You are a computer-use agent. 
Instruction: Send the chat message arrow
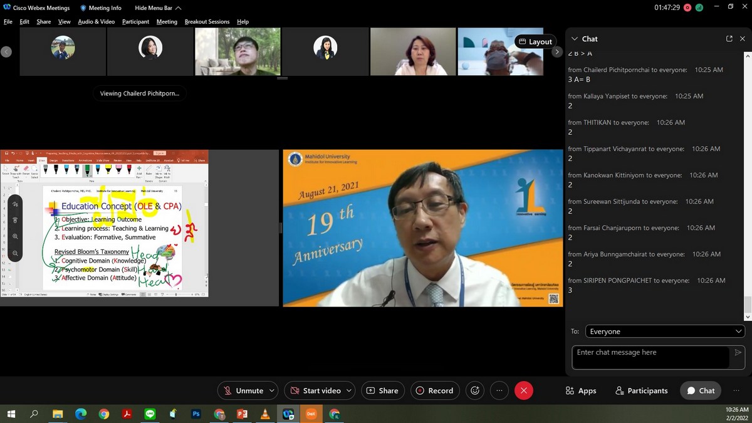pyautogui.click(x=738, y=353)
